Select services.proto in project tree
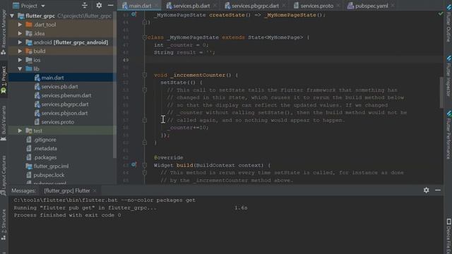Screen dimensions: 452x254 [x=57, y=122]
